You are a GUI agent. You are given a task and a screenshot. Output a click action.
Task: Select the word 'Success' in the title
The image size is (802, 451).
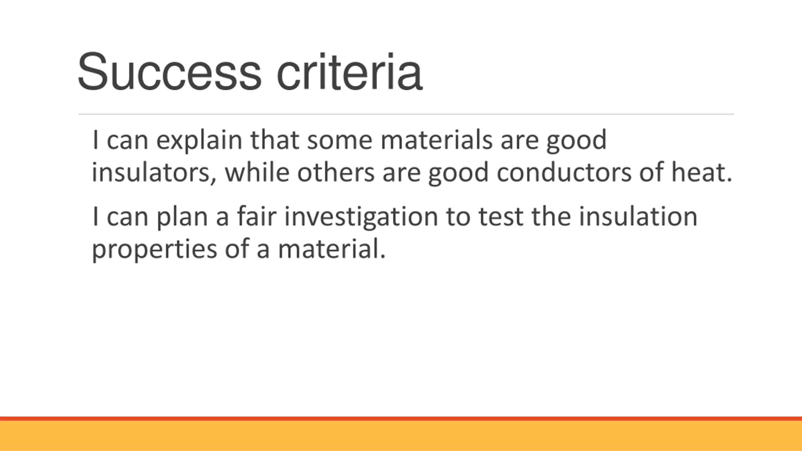pyautogui.click(x=169, y=72)
